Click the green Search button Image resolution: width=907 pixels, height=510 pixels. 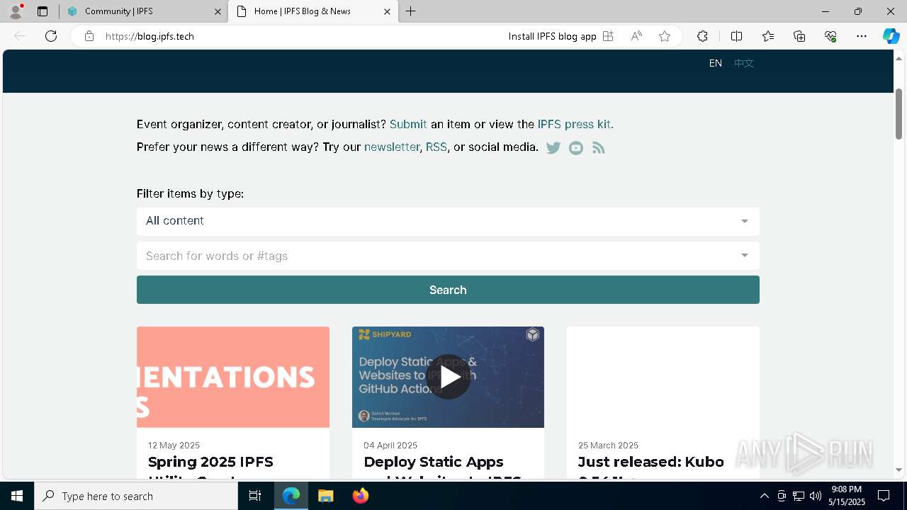coord(448,290)
